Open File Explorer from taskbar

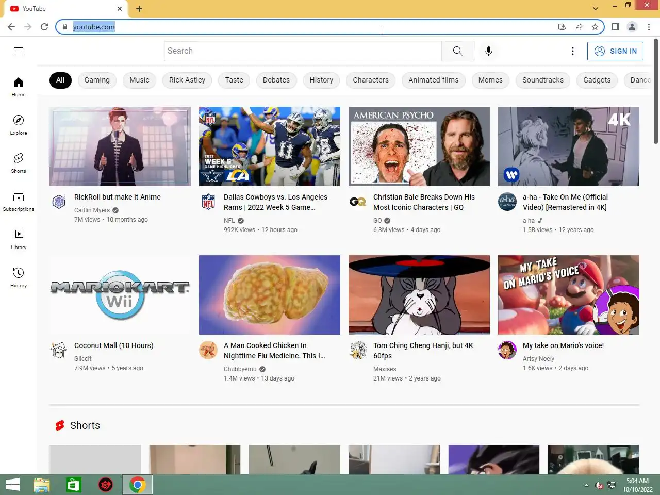click(42, 485)
